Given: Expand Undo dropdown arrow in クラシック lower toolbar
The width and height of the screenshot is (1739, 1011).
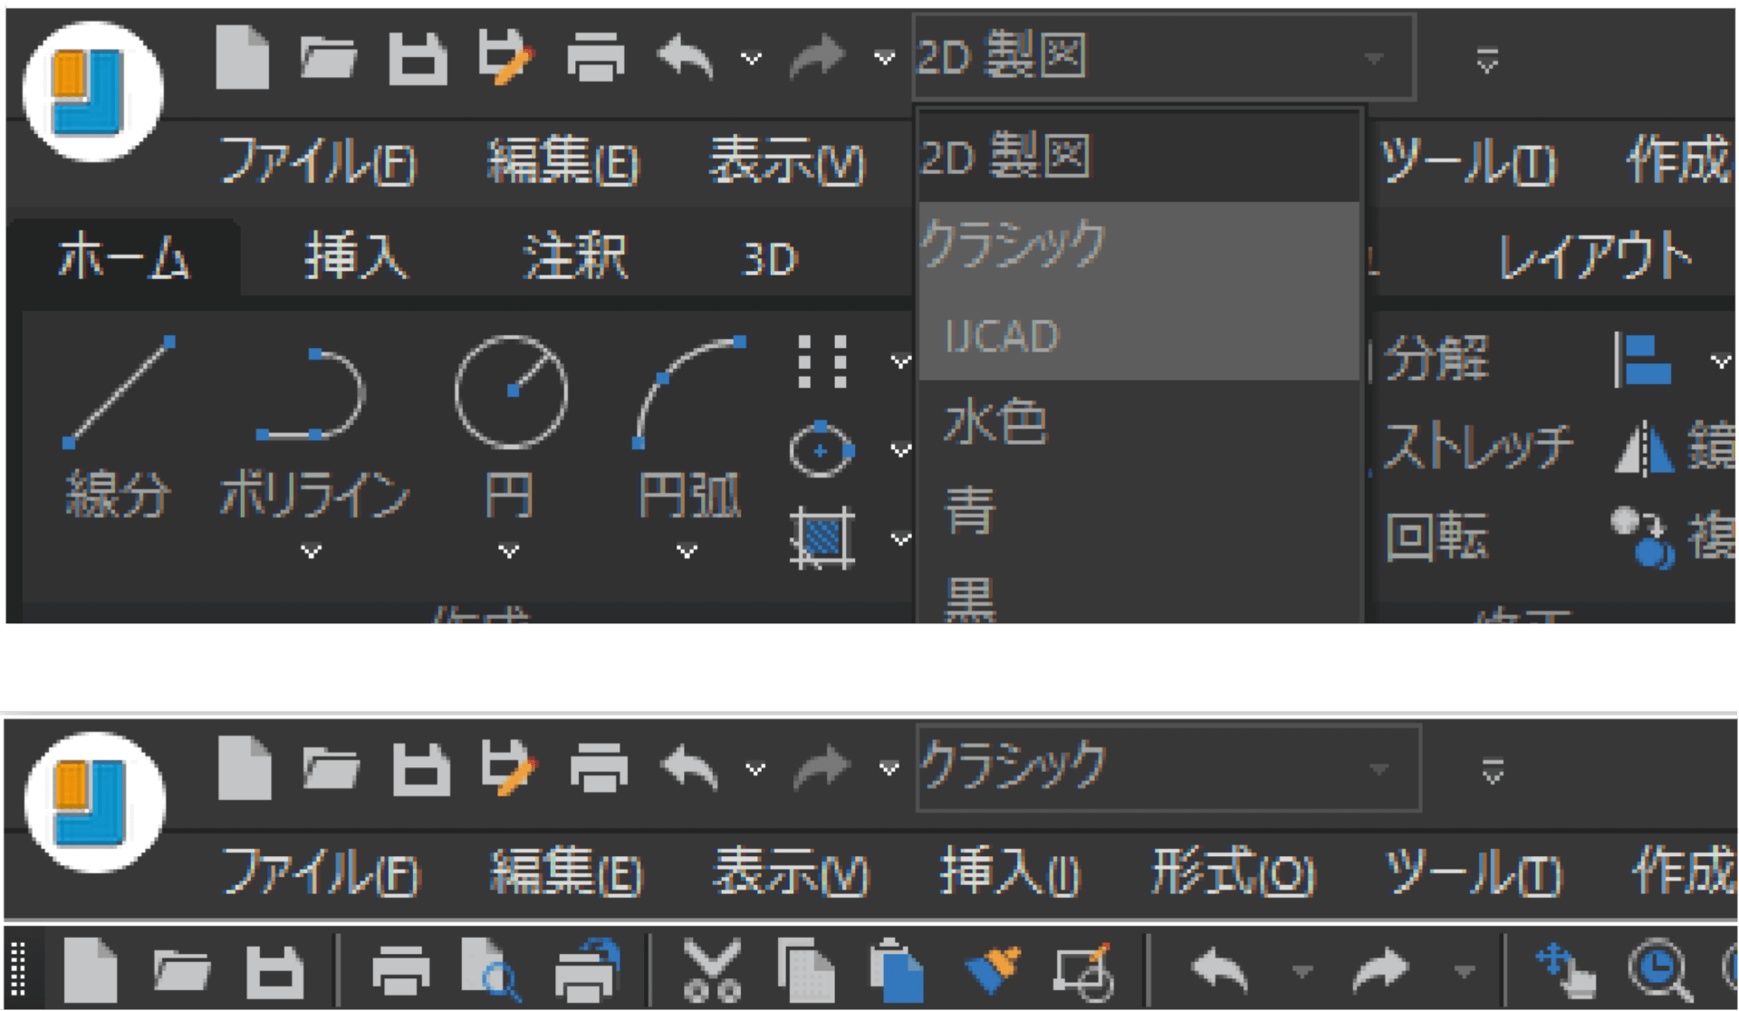Looking at the screenshot, I should click(1302, 972).
